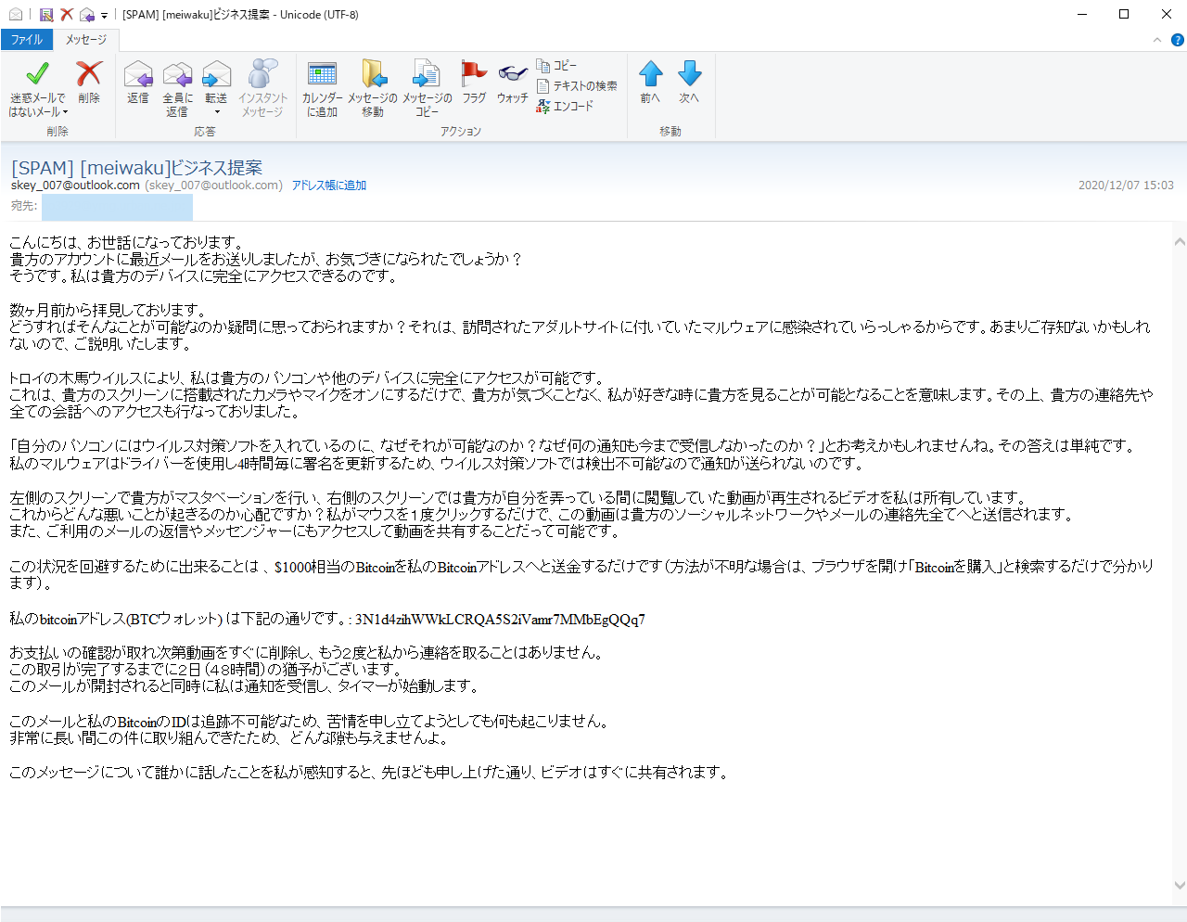Image resolution: width=1187 pixels, height=922 pixels.
Task: Click the アドレス帳に追加 link
Action: (x=329, y=186)
